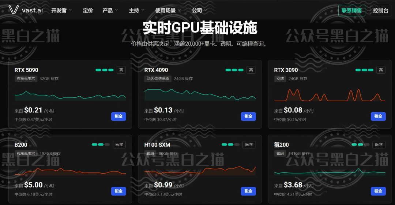Click the 安培 tag on RTX 3090
395x205 pixels.
click(x=280, y=79)
